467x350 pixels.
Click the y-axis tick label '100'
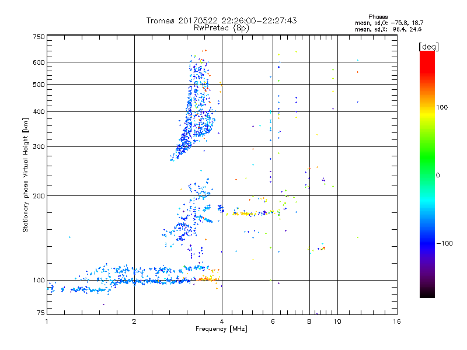[39, 281]
